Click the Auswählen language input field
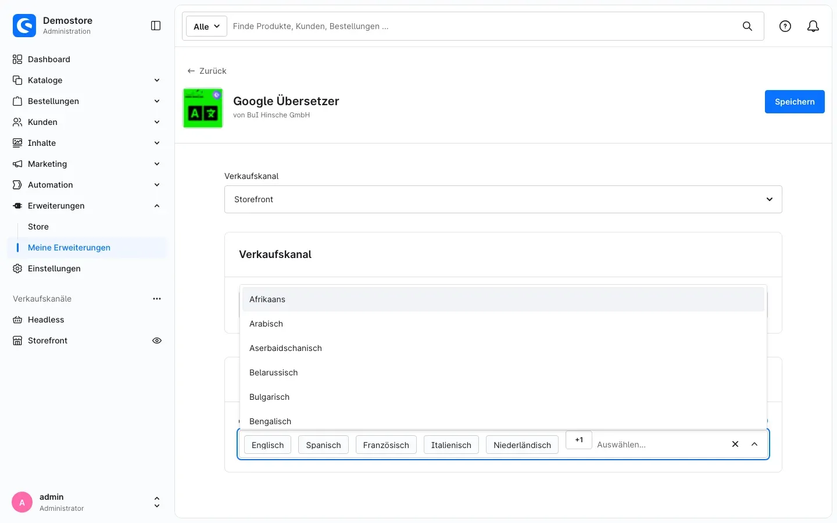 click(x=660, y=445)
